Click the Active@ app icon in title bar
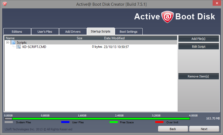 pos(5,4)
